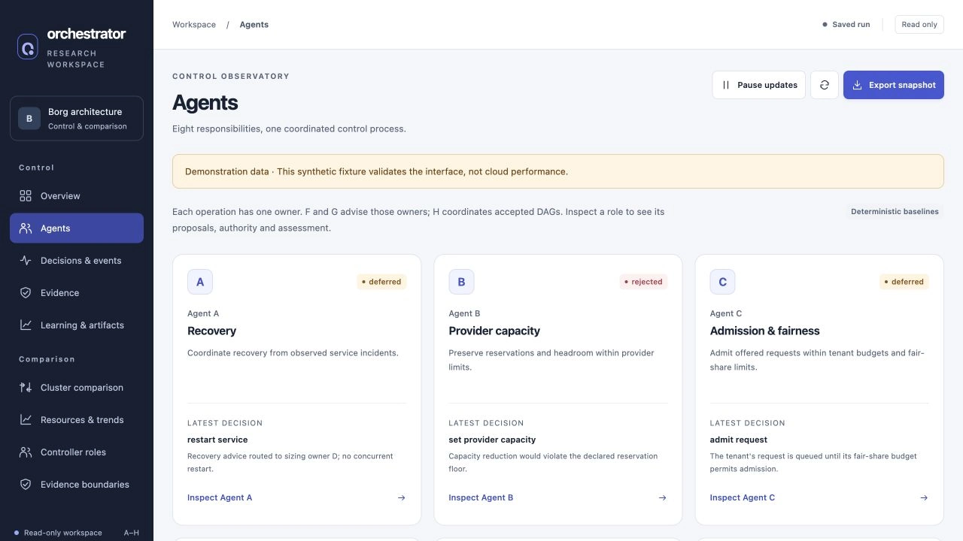
Task: Click the 'admit request' decision text
Action: 739,440
